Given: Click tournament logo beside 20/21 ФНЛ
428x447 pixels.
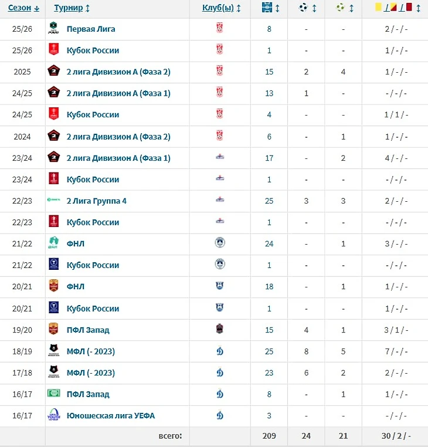Looking at the screenshot, I should [x=53, y=286].
